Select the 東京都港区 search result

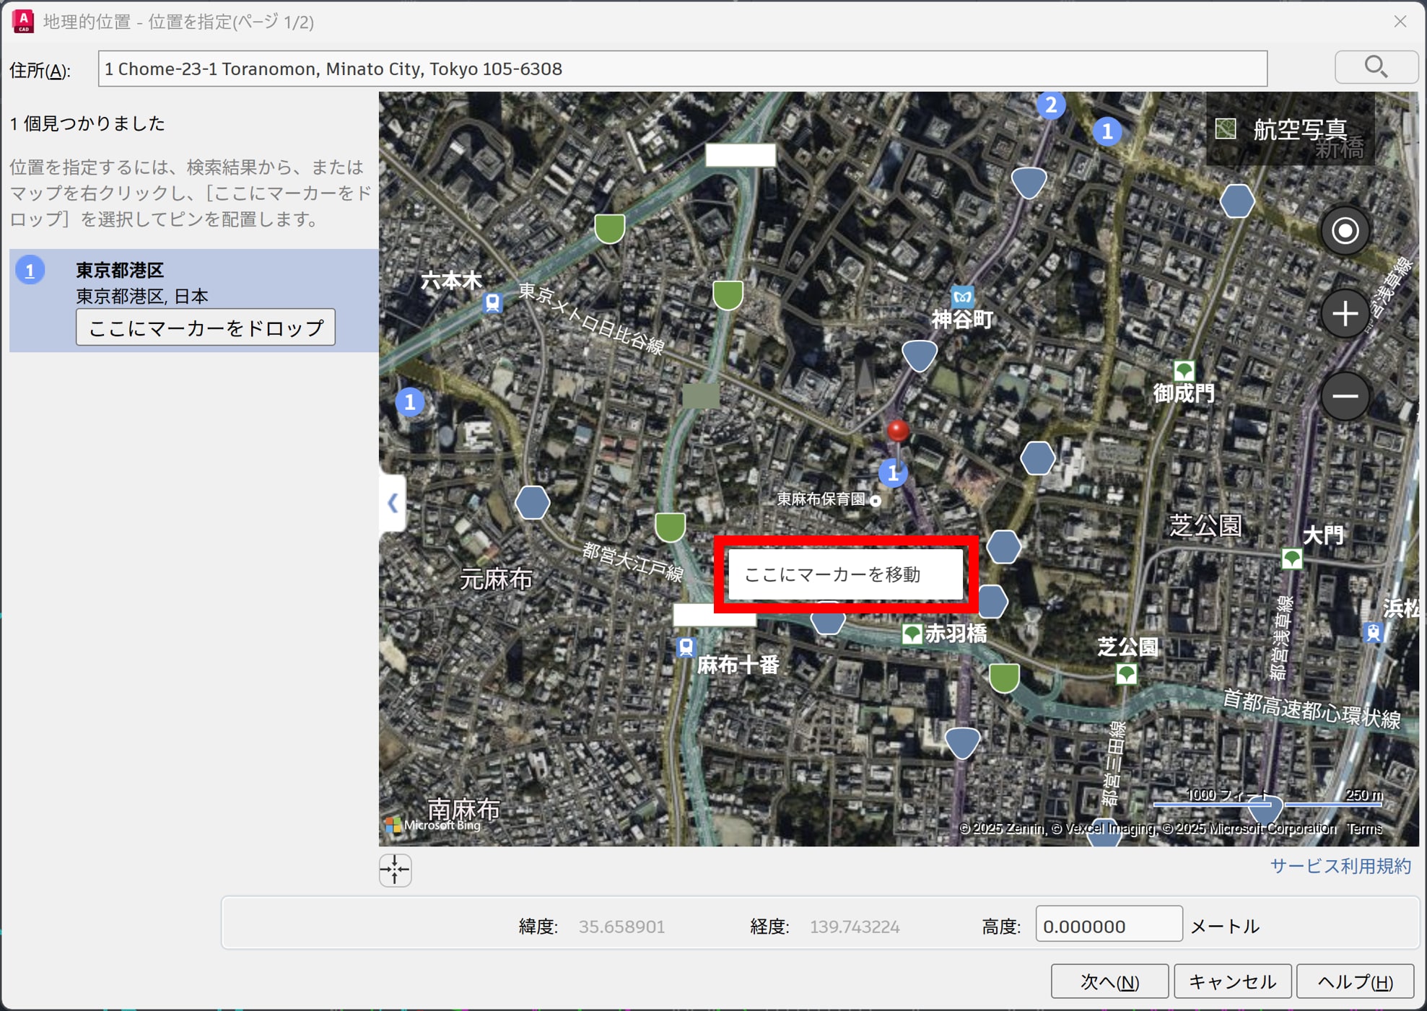click(x=120, y=271)
